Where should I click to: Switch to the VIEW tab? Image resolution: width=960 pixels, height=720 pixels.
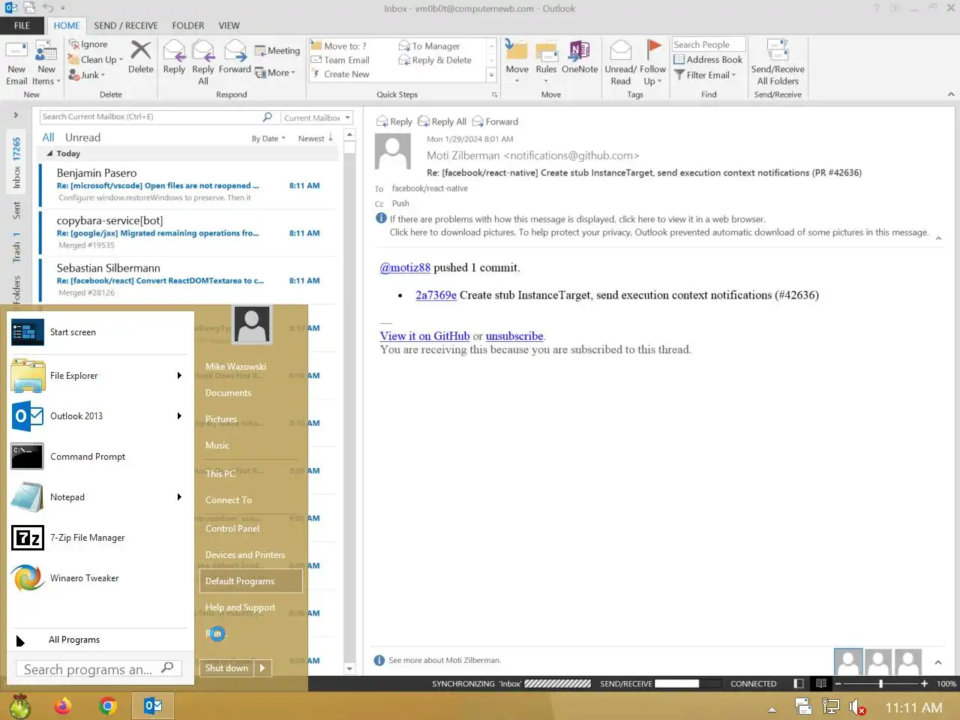pyautogui.click(x=229, y=25)
